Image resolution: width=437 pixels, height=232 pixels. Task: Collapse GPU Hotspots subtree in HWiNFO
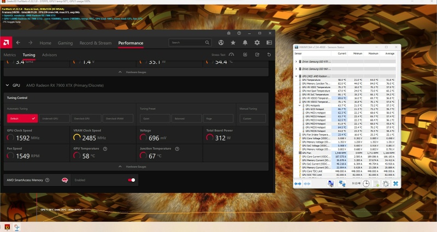[299, 105]
